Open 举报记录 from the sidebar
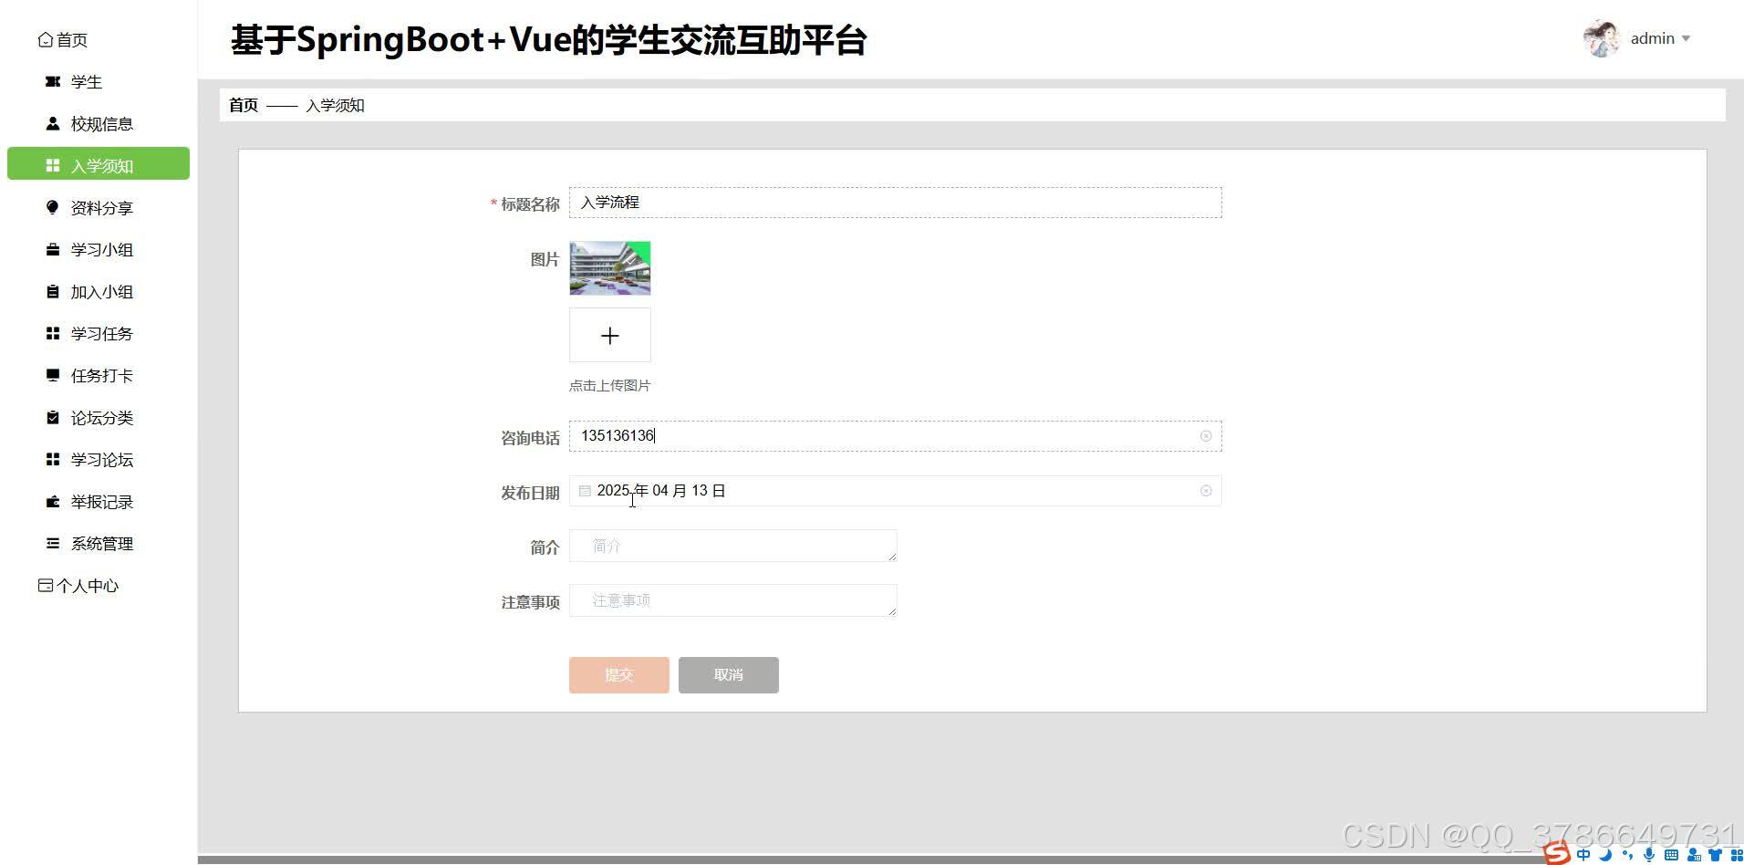This screenshot has width=1744, height=865. click(x=101, y=501)
